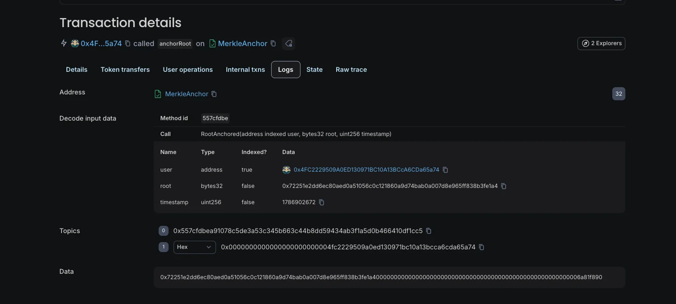Click user avatar icon in decoded data row
This screenshot has height=304, width=676.
pos(286,170)
